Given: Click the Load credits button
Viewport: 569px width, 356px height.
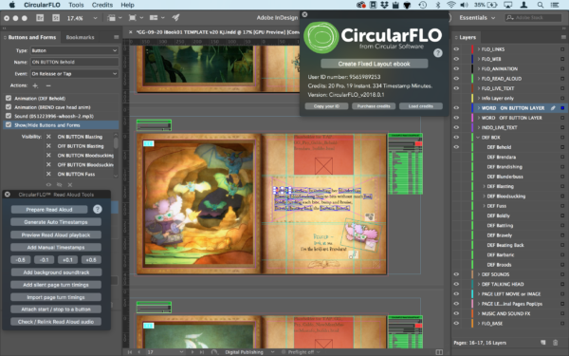Looking at the screenshot, I should [420, 106].
